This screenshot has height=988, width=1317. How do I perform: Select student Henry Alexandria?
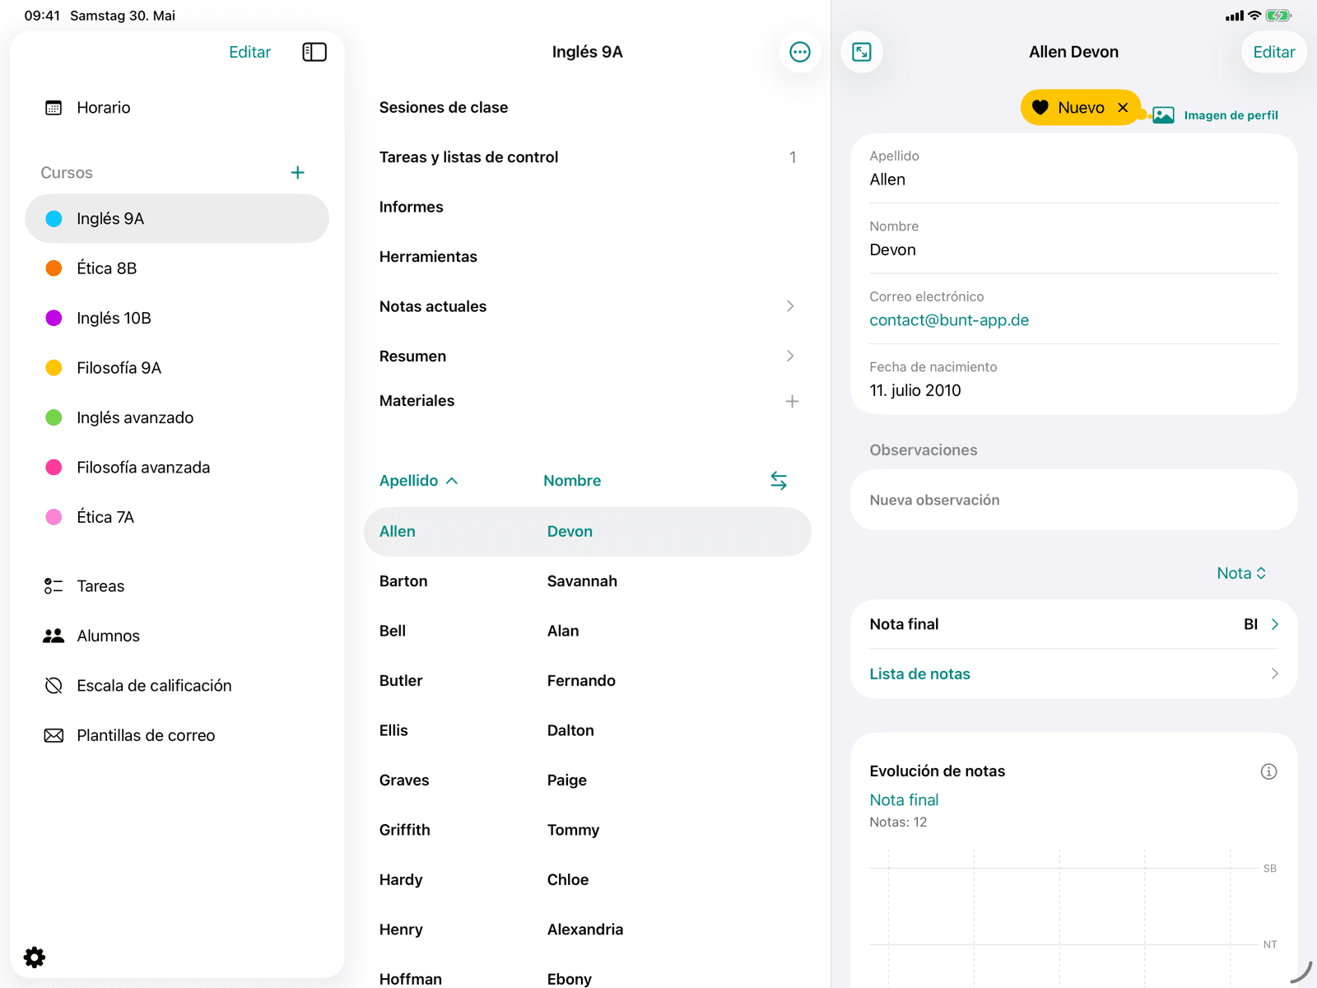point(588,930)
